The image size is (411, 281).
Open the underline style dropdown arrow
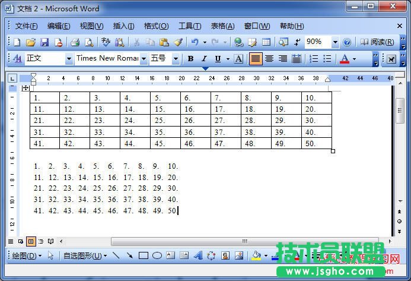(228, 59)
